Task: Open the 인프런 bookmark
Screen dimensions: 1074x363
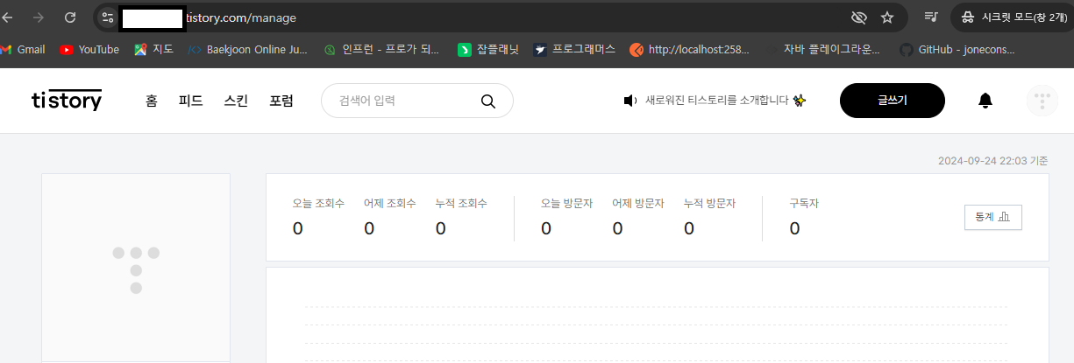Action: tap(381, 50)
